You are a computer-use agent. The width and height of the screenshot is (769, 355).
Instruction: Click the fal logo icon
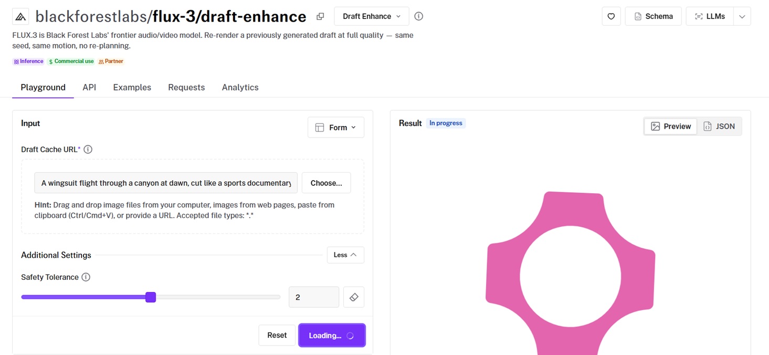point(20,16)
